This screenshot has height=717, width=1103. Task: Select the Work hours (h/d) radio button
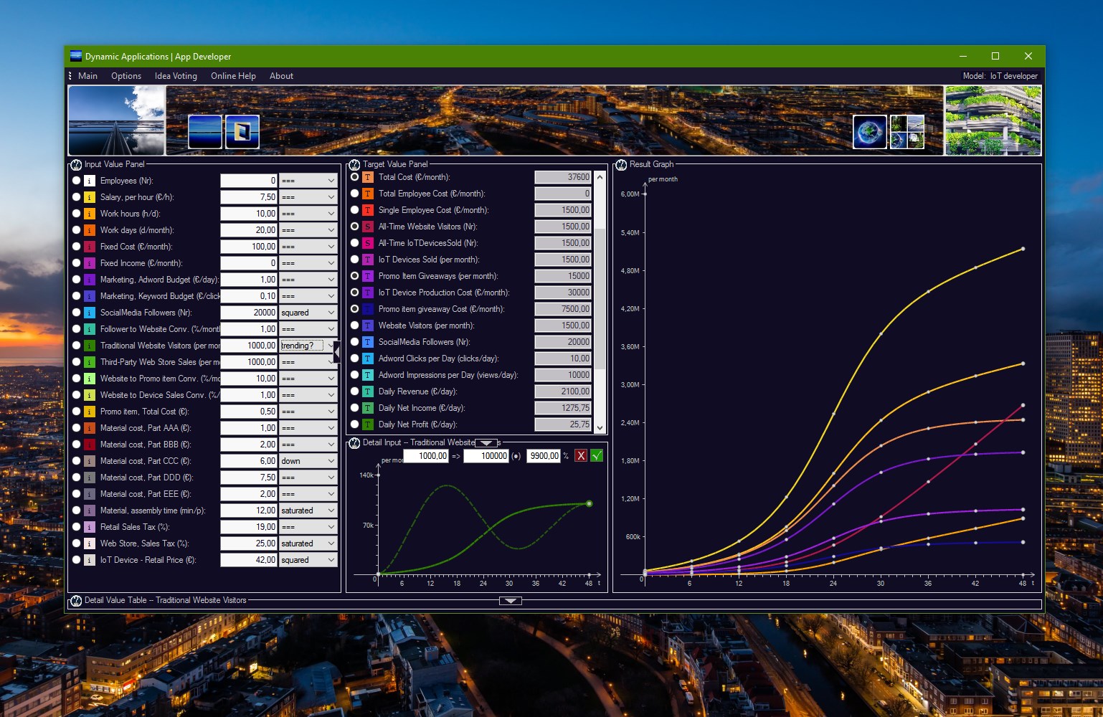pos(76,214)
